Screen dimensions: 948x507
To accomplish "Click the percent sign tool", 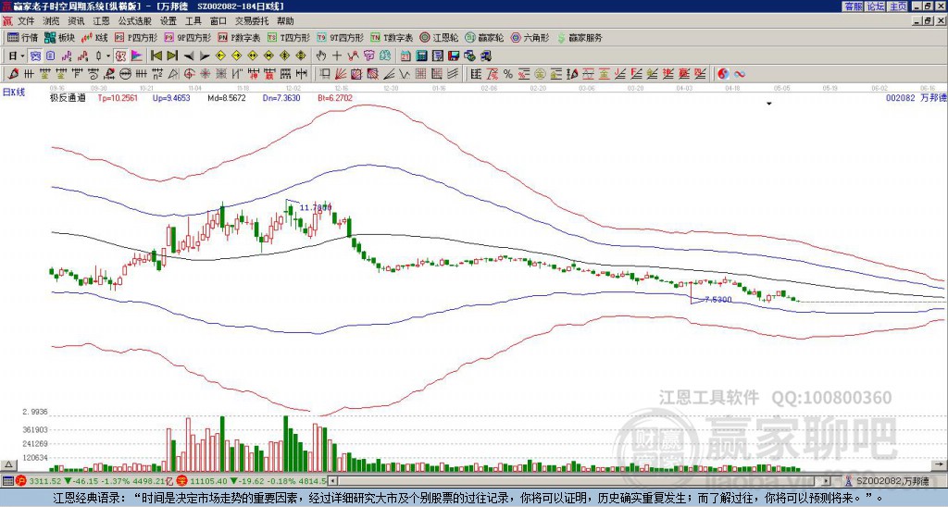I will 508,74.
